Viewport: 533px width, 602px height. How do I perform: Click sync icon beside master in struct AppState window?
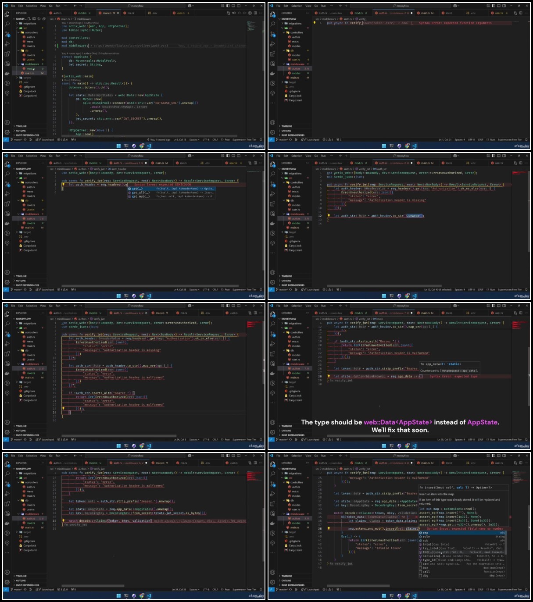point(25,139)
